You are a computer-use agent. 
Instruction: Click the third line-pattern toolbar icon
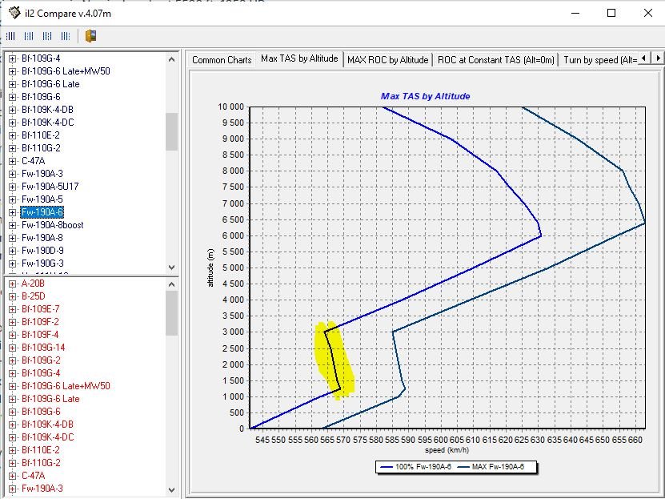coord(47,36)
